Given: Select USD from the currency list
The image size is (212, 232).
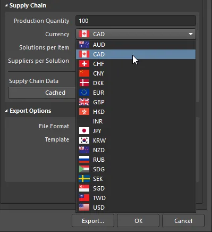Looking at the screenshot, I should click(135, 208).
